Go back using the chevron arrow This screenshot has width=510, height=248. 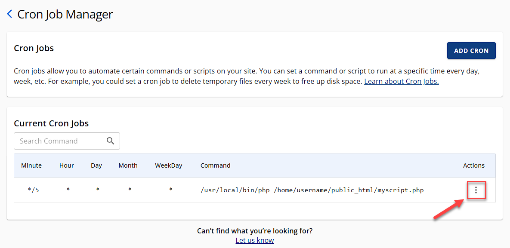[x=9, y=14]
